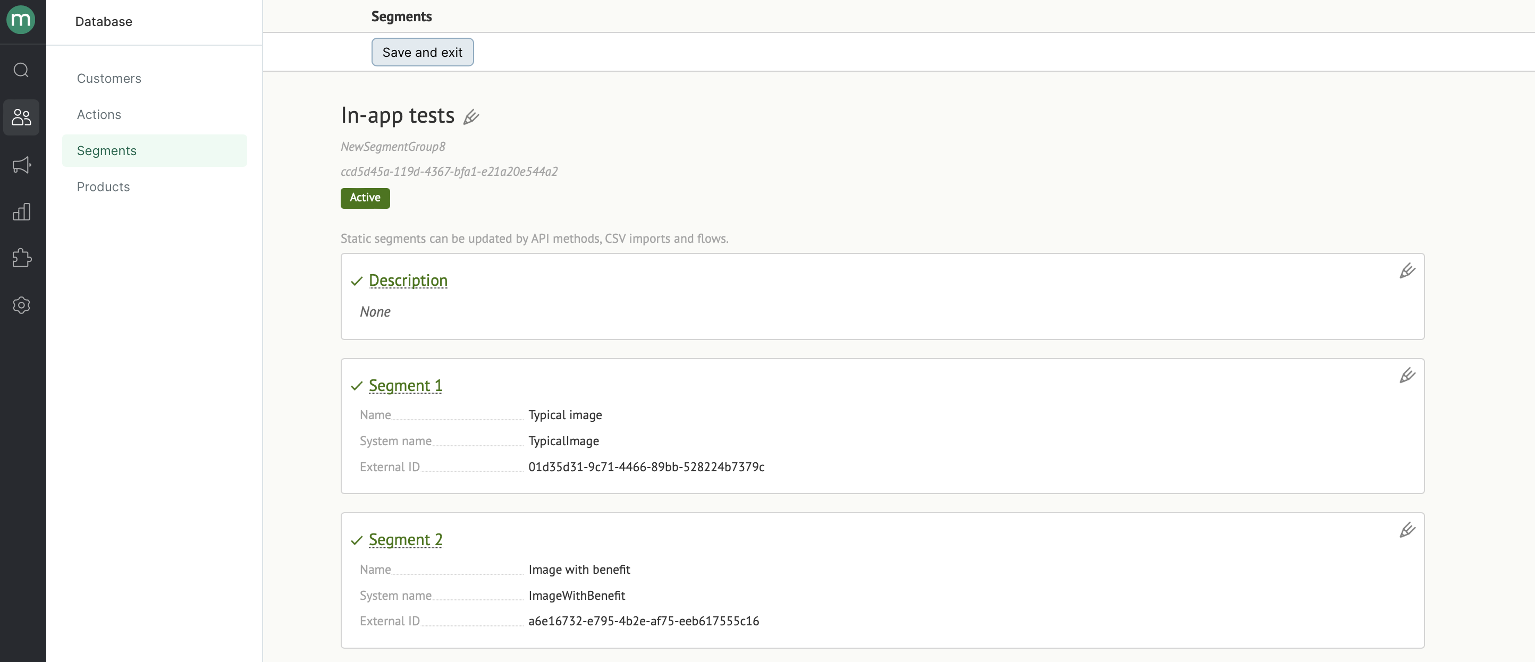This screenshot has height=662, width=1535.
Task: Click the 'NewSegmentGroup8' system name text
Action: coord(393,147)
